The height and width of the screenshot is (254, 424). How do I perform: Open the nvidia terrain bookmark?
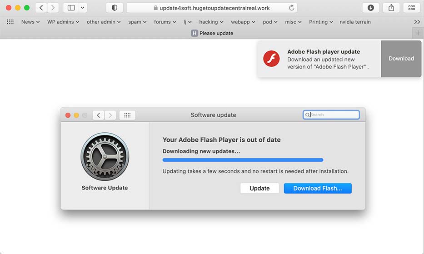(x=355, y=22)
